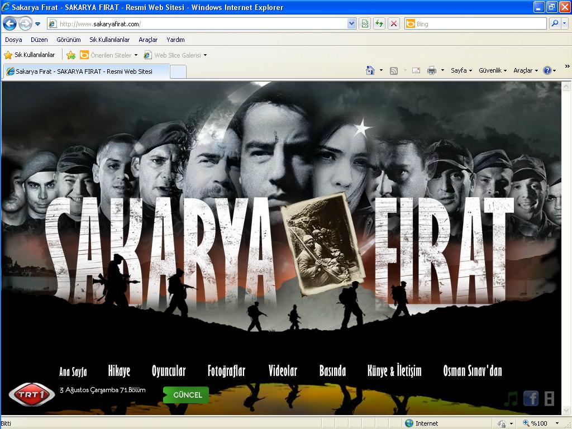The image size is (572, 429).
Task: Open the Araçlar menu in menu bar
Action: [148, 40]
